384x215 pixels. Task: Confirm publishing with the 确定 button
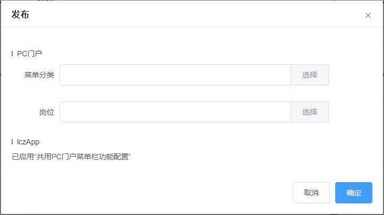pyautogui.click(x=354, y=193)
